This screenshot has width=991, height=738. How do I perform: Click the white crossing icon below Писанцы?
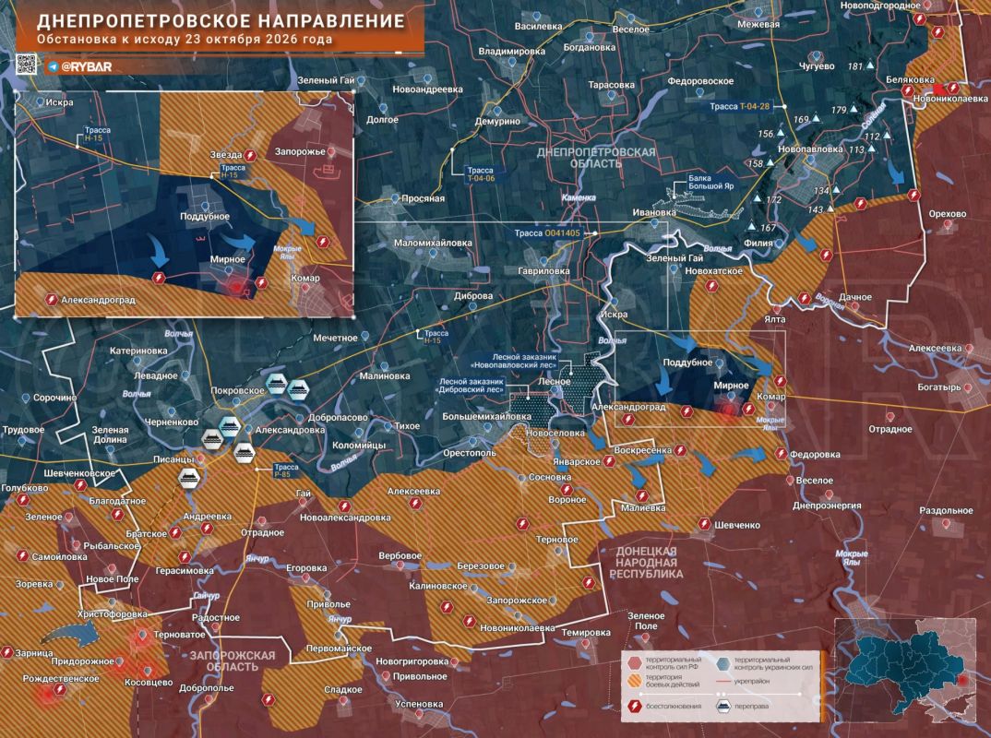click(x=188, y=478)
